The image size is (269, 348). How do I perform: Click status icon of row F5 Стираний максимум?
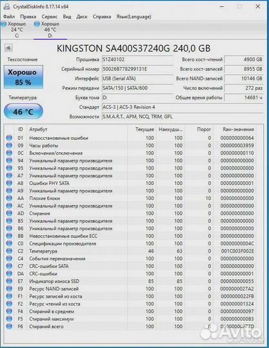9,319
